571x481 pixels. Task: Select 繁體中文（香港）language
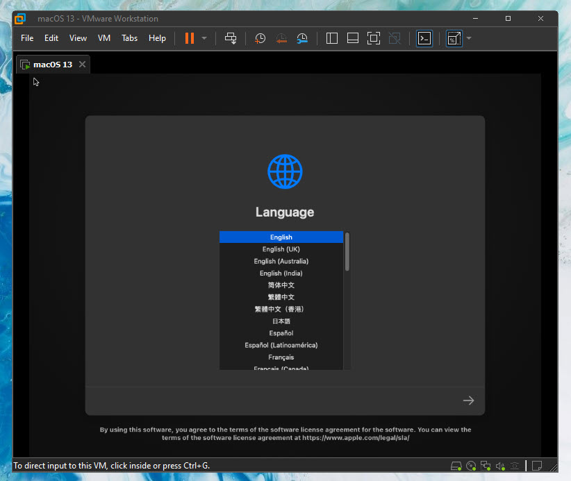[x=281, y=310]
